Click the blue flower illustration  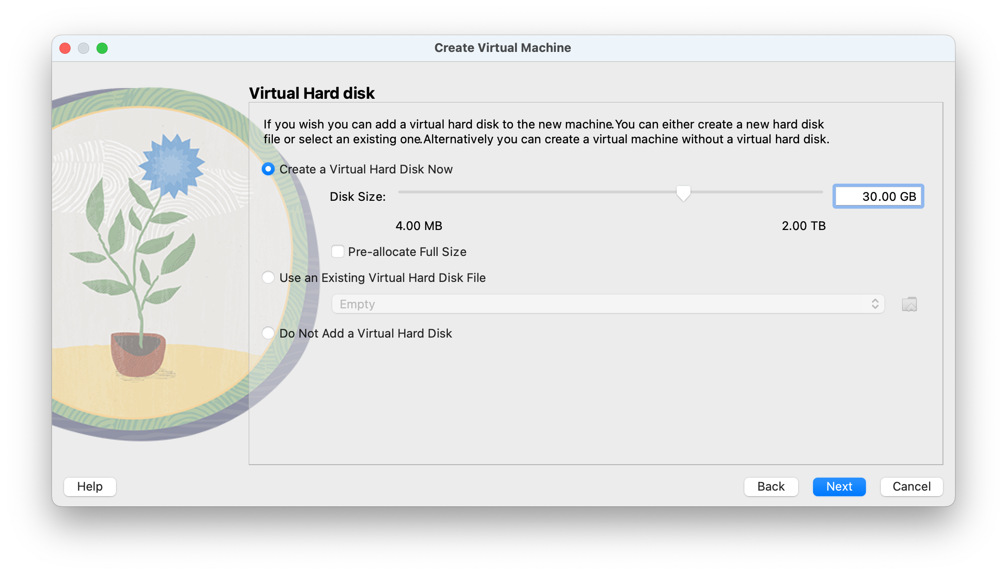(x=171, y=166)
